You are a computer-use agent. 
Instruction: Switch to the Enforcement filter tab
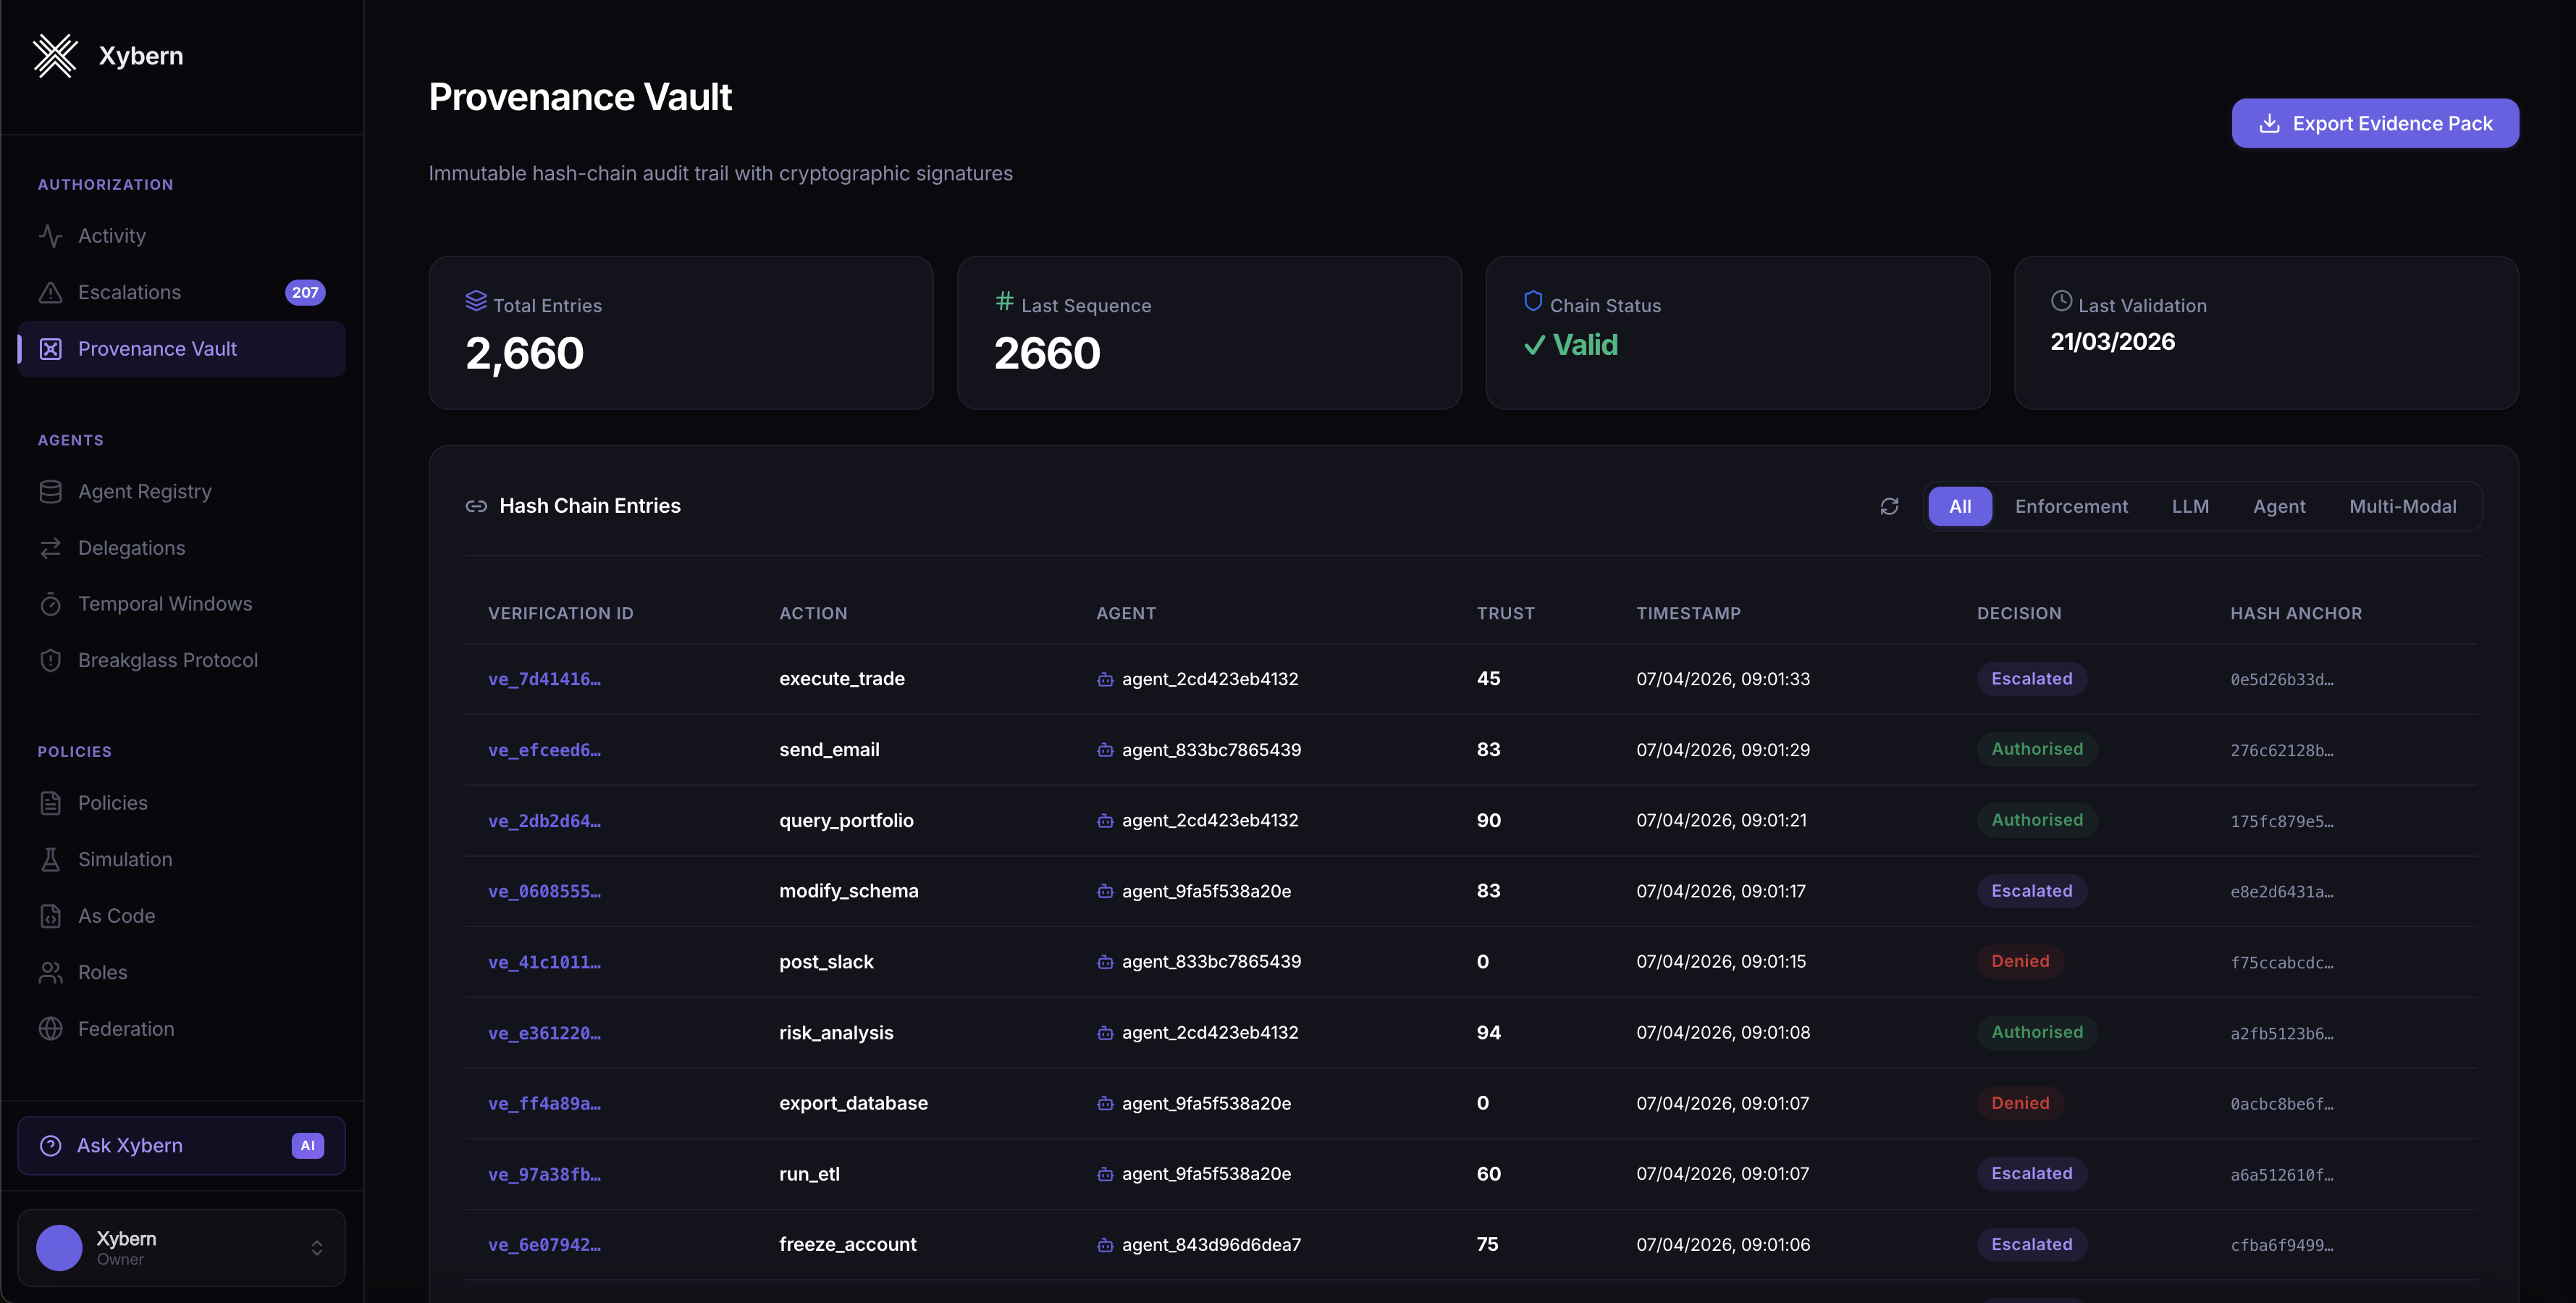2071,506
